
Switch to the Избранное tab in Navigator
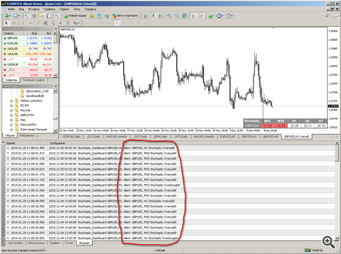[x=27, y=136]
